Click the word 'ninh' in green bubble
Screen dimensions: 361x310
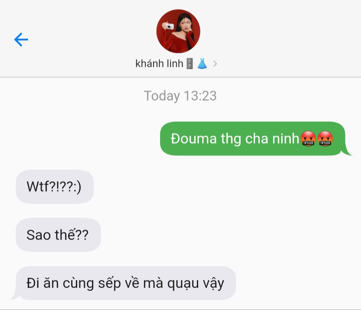(x=286, y=138)
